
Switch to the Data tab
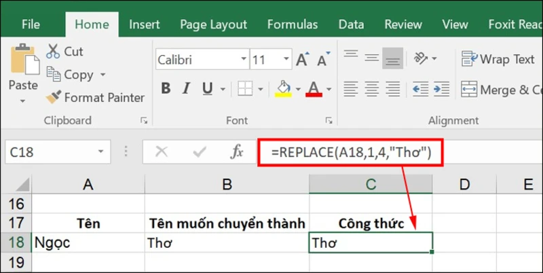click(x=351, y=24)
